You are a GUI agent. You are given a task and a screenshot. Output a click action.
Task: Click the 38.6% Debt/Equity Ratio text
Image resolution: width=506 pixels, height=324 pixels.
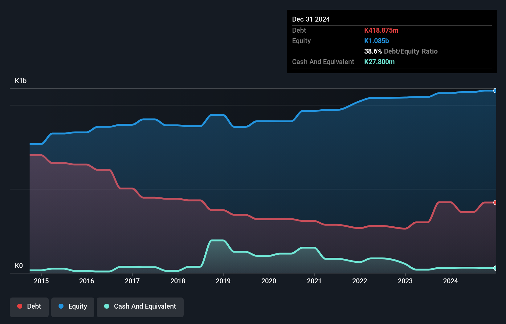click(401, 51)
